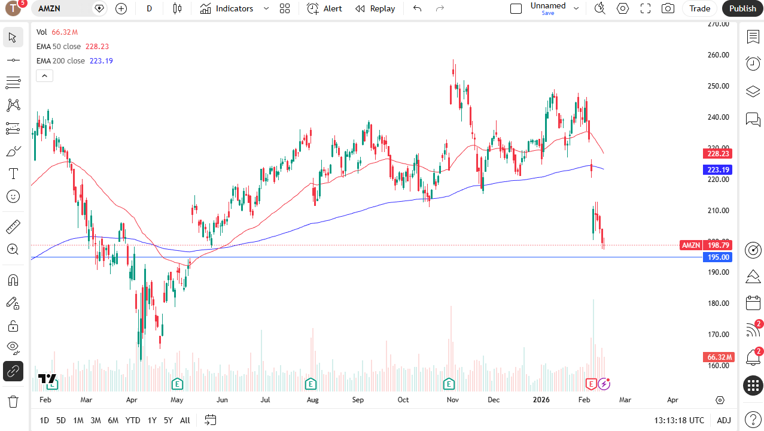Toggle ADJ price adjustment
This screenshot has width=764, height=431.
click(724, 420)
